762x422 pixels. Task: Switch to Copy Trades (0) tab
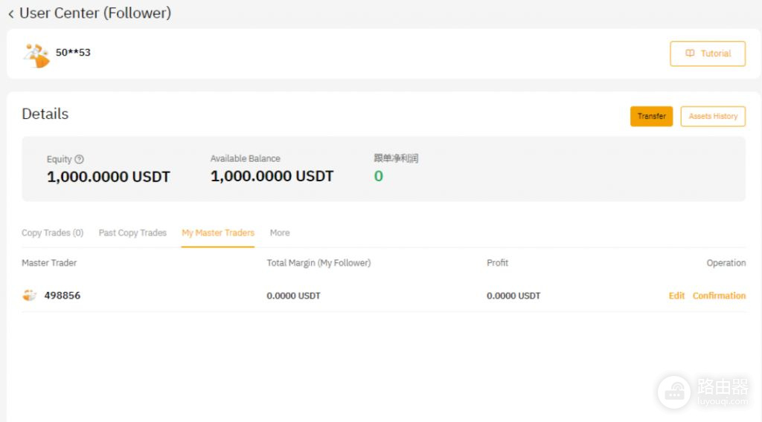[53, 233]
